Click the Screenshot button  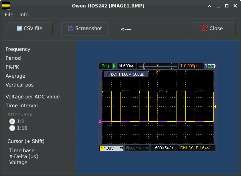85,29
